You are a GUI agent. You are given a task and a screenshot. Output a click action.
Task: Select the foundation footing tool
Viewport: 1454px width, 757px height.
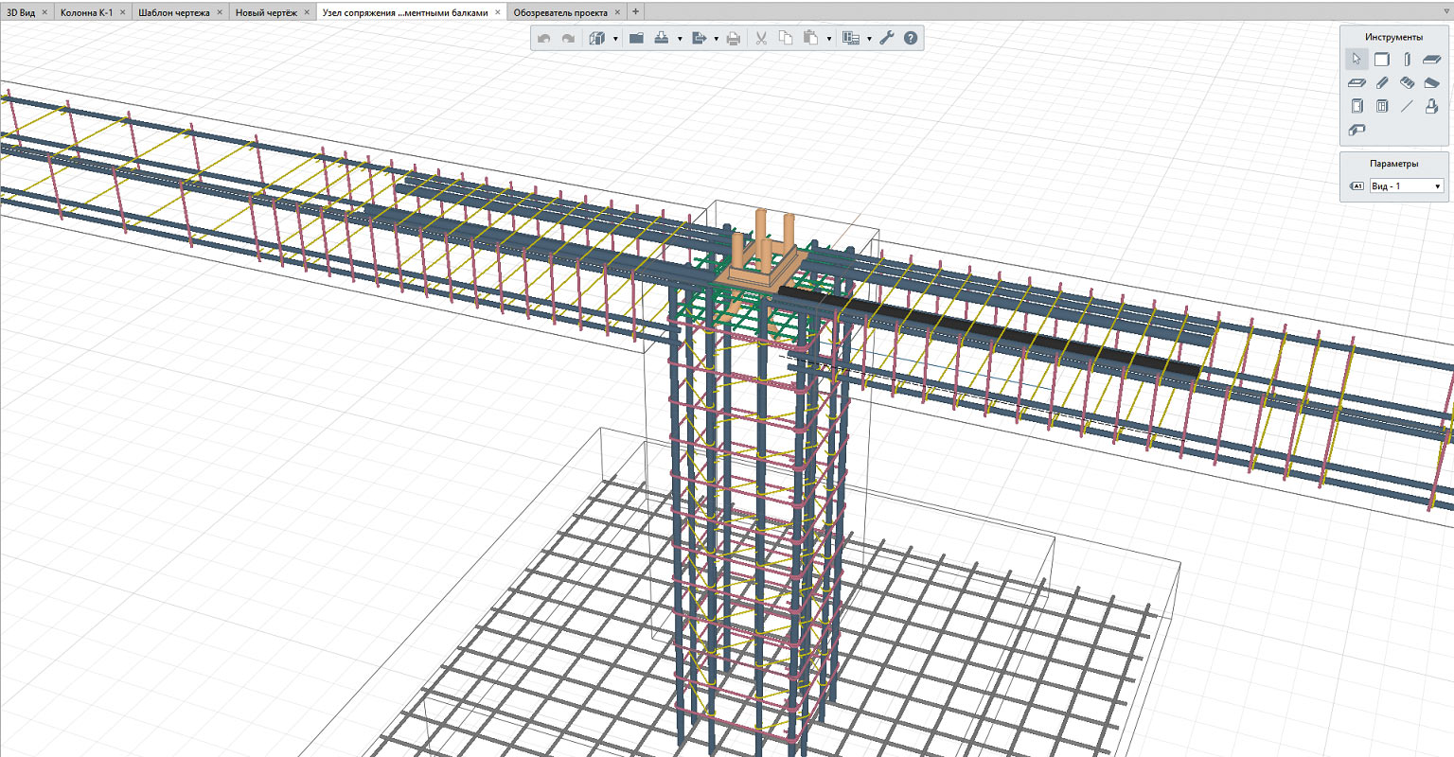tap(1431, 106)
